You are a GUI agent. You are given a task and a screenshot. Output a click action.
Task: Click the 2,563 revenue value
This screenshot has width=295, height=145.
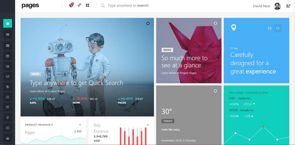point(78,131)
